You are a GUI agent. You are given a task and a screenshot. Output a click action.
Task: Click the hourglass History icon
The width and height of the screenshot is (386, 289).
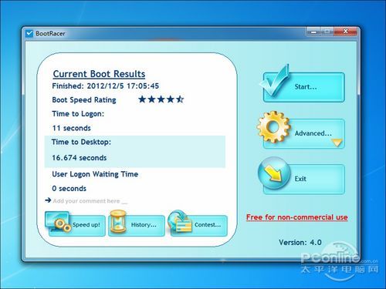coord(118,221)
